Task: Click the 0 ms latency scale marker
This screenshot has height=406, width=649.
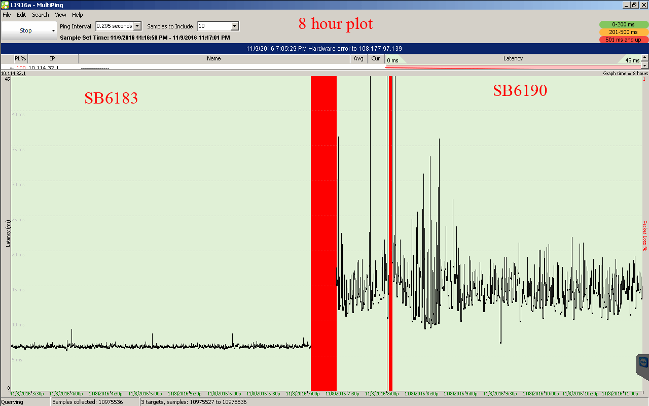Action: click(x=393, y=60)
